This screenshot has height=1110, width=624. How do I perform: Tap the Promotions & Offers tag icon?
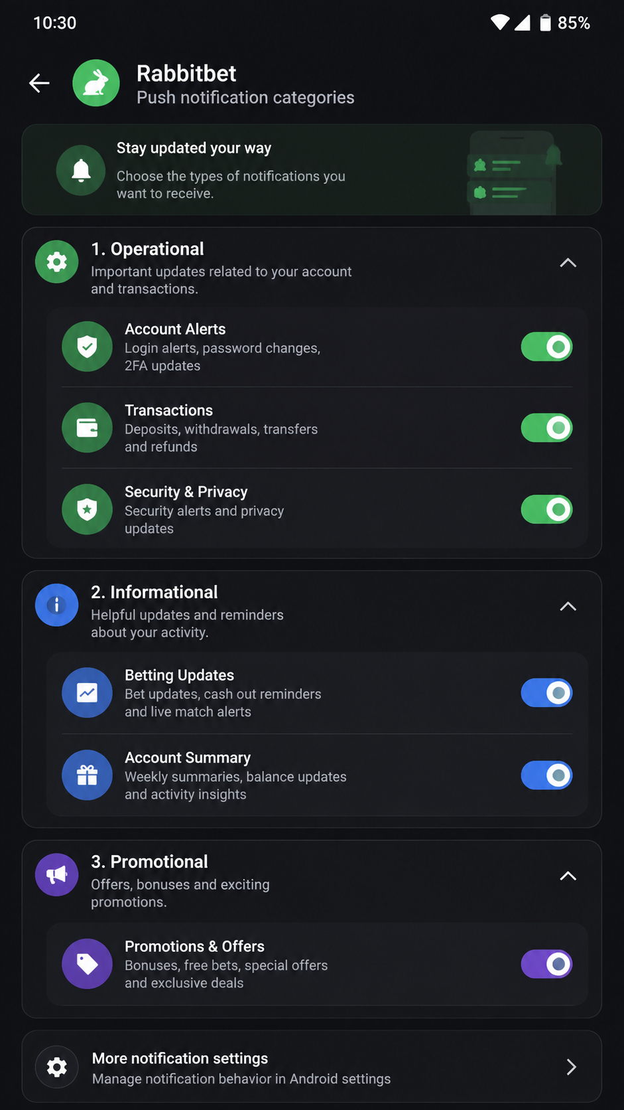coord(87,963)
